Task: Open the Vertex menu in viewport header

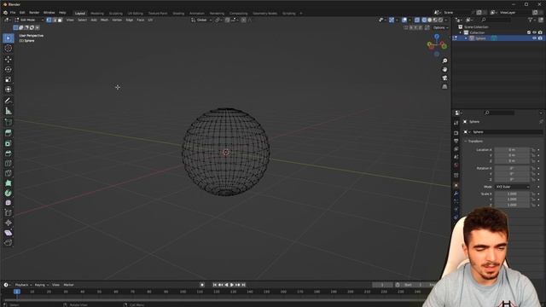Action: point(117,20)
